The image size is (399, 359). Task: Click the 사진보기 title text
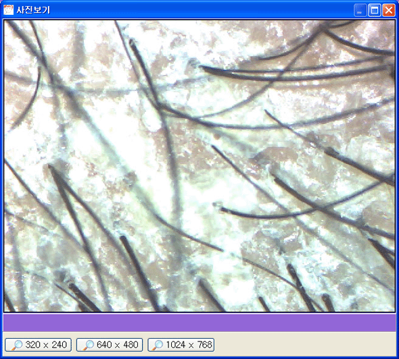(x=33, y=10)
